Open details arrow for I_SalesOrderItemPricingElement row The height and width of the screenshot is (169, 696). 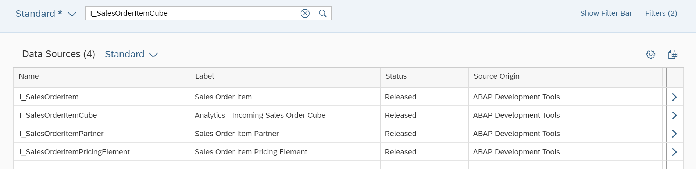(x=674, y=152)
